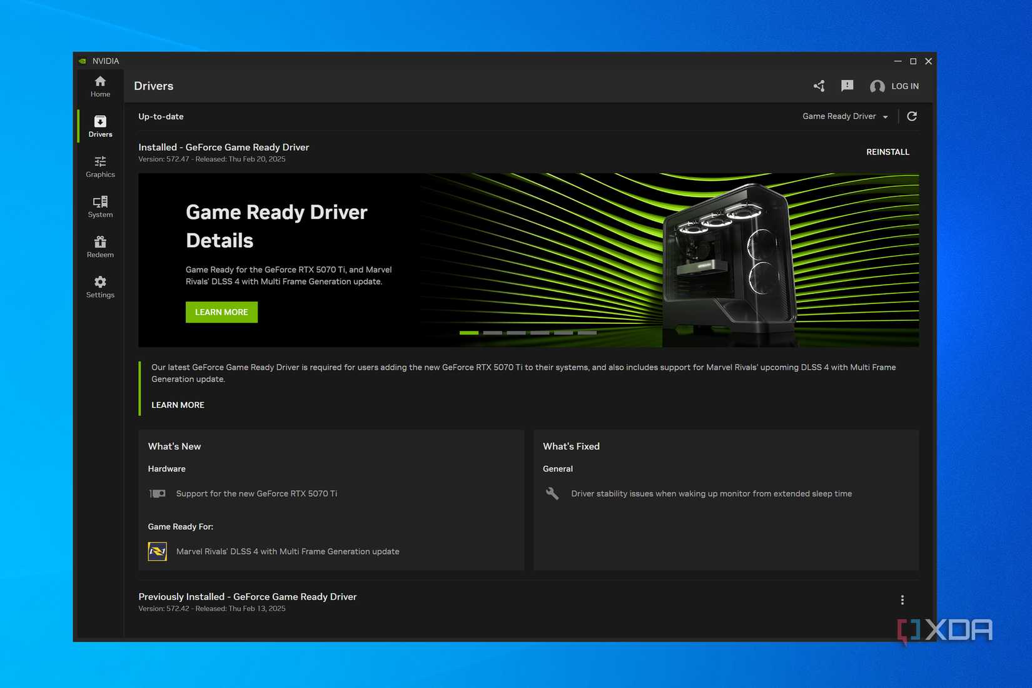Open the three-dot menu for previously installed driver
1032x688 pixels.
click(903, 600)
